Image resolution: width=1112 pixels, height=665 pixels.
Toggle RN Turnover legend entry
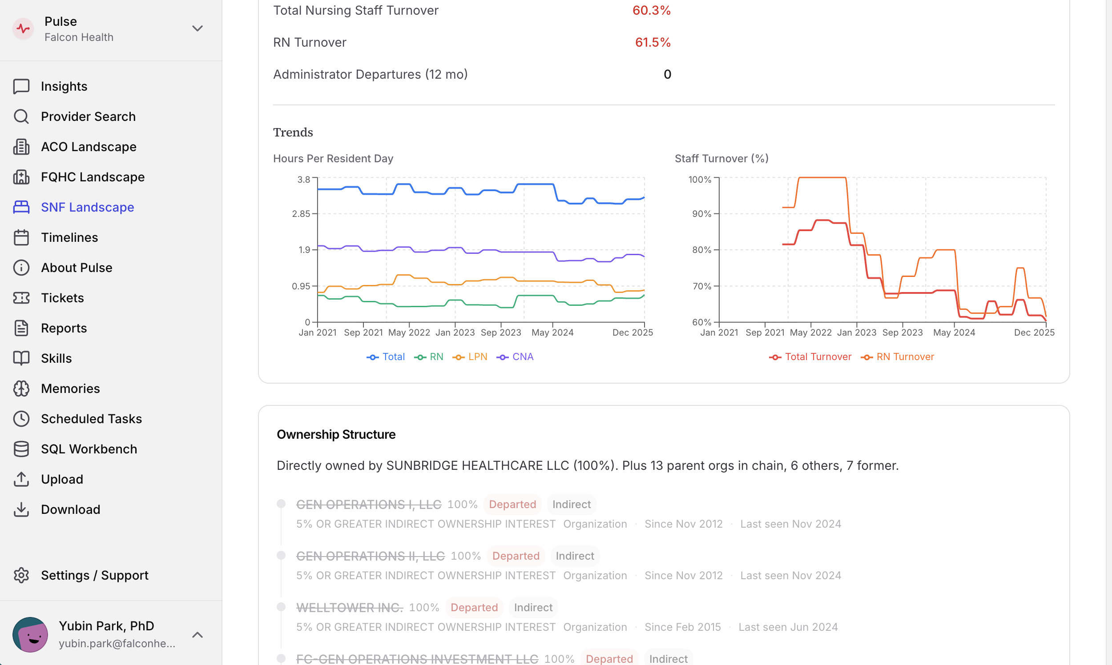(898, 357)
